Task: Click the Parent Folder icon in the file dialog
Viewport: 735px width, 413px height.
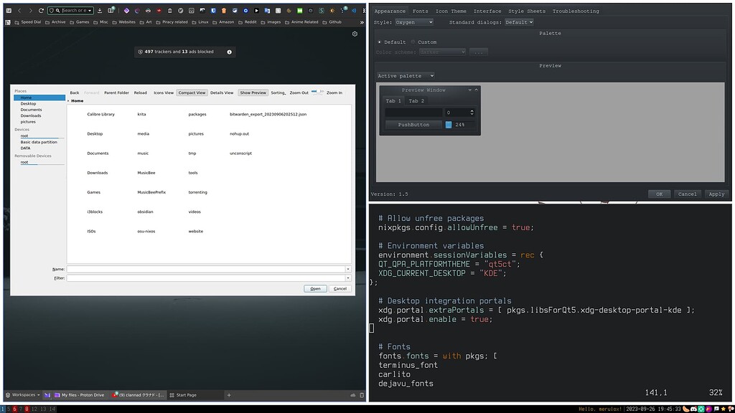Action: (x=117, y=92)
